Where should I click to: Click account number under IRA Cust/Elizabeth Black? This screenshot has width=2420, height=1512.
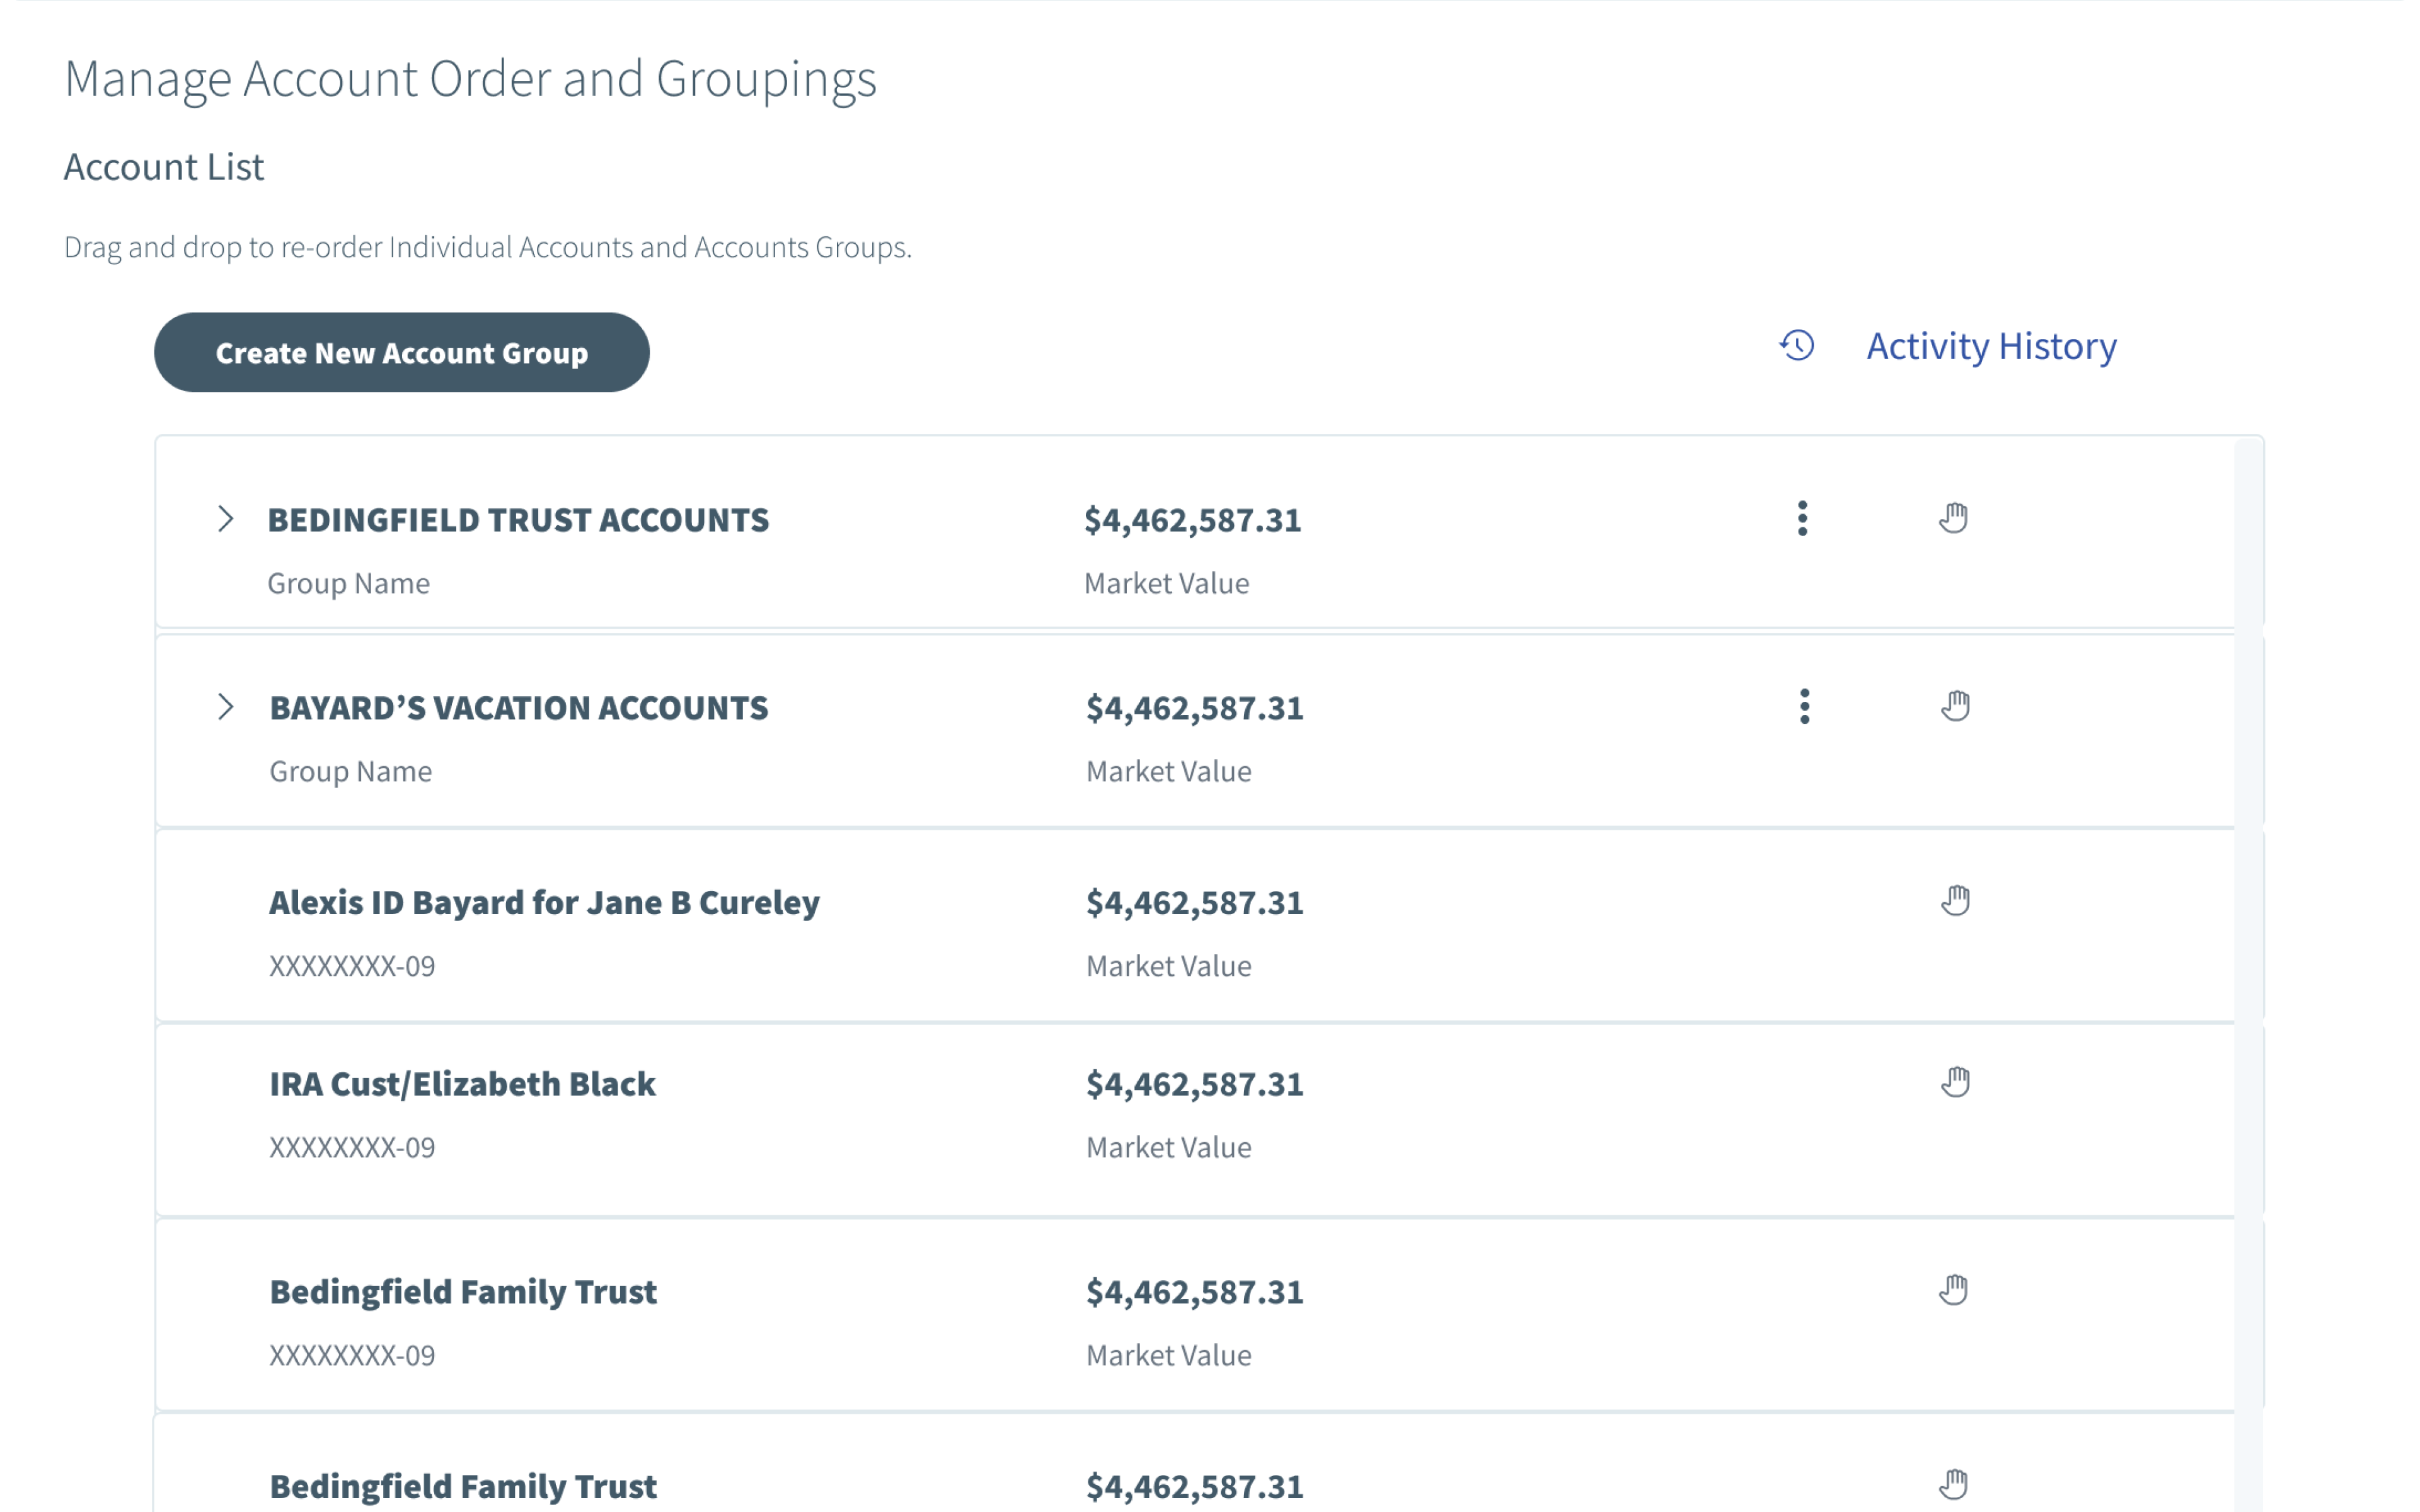click(x=352, y=1147)
